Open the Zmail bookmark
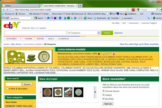This screenshot has height=108, width=162. click(67, 14)
